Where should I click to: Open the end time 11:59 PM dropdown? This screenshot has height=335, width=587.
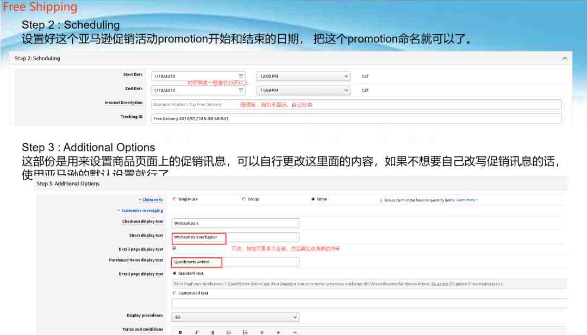[304, 91]
